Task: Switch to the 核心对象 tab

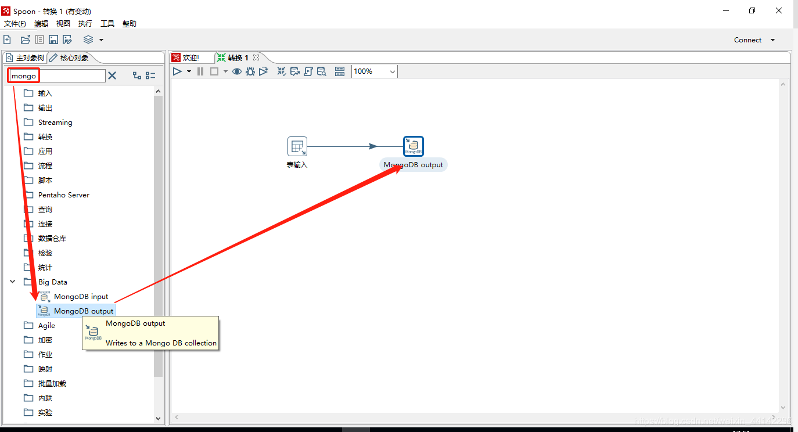Action: tap(70, 57)
